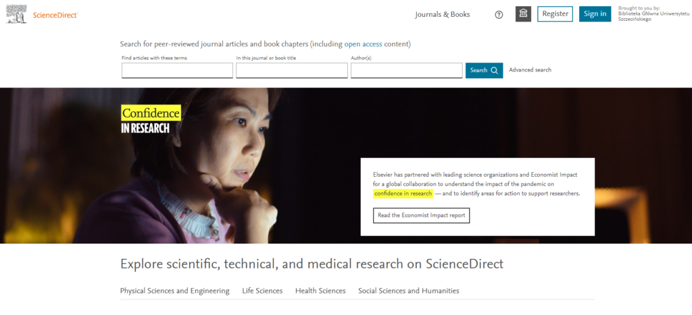The width and height of the screenshot is (692, 315).
Task: Focus the journal or book title field
Action: (x=292, y=71)
